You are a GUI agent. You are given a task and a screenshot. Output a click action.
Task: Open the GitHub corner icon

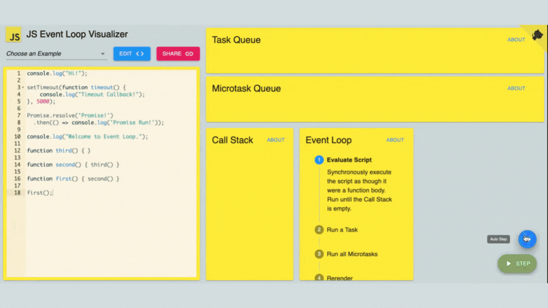537,35
